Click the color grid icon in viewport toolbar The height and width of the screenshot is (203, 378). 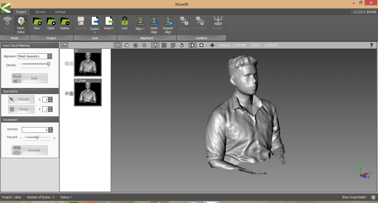pyautogui.click(x=164, y=45)
